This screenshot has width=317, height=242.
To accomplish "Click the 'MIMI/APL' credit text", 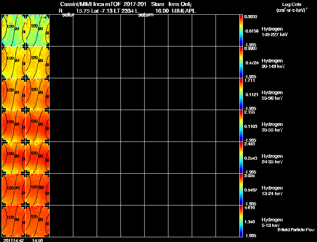I will pyautogui.click(x=183, y=11).
